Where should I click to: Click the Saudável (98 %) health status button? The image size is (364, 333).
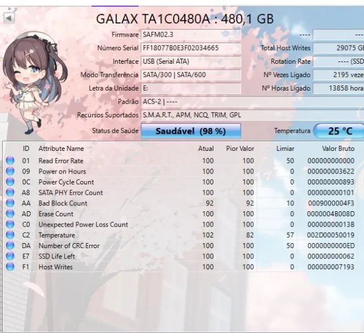click(x=191, y=131)
